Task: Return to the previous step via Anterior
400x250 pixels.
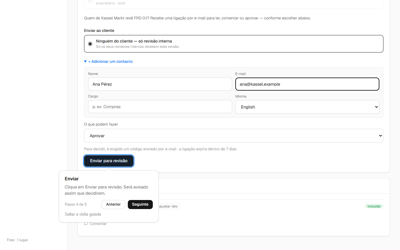Action: 113,204
